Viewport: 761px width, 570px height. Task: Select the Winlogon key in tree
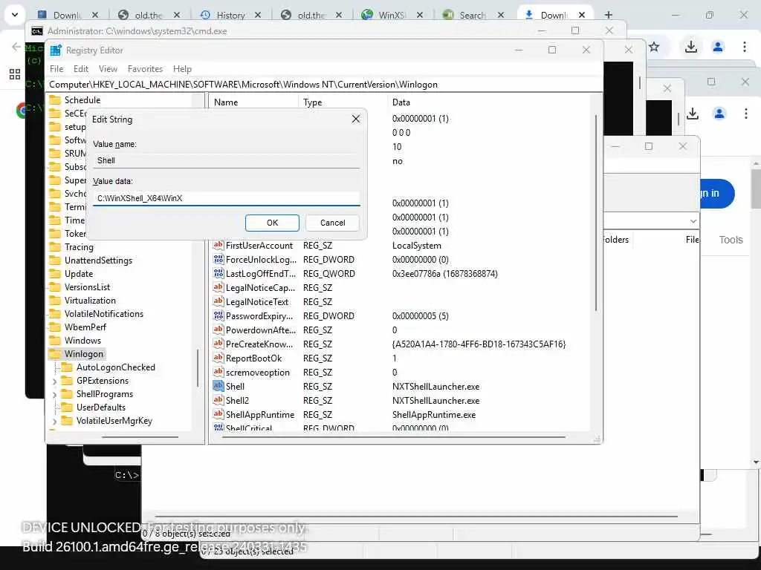[83, 354]
